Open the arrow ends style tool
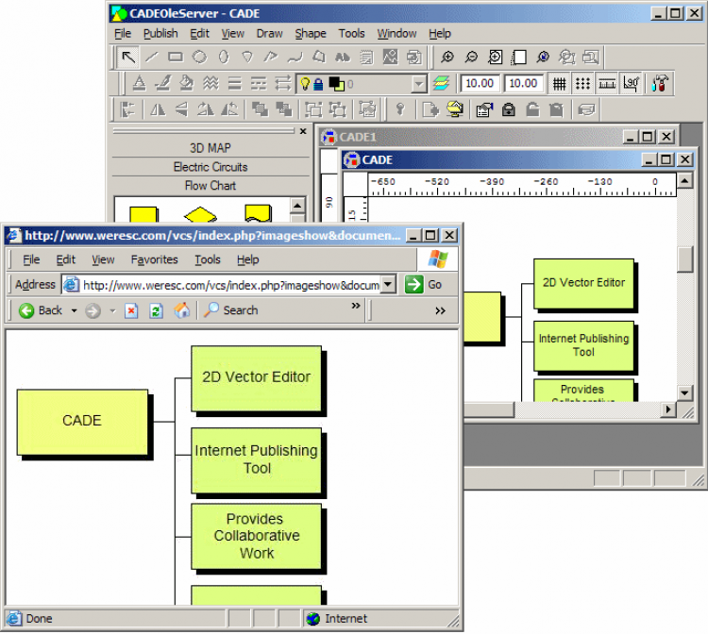 (282, 83)
